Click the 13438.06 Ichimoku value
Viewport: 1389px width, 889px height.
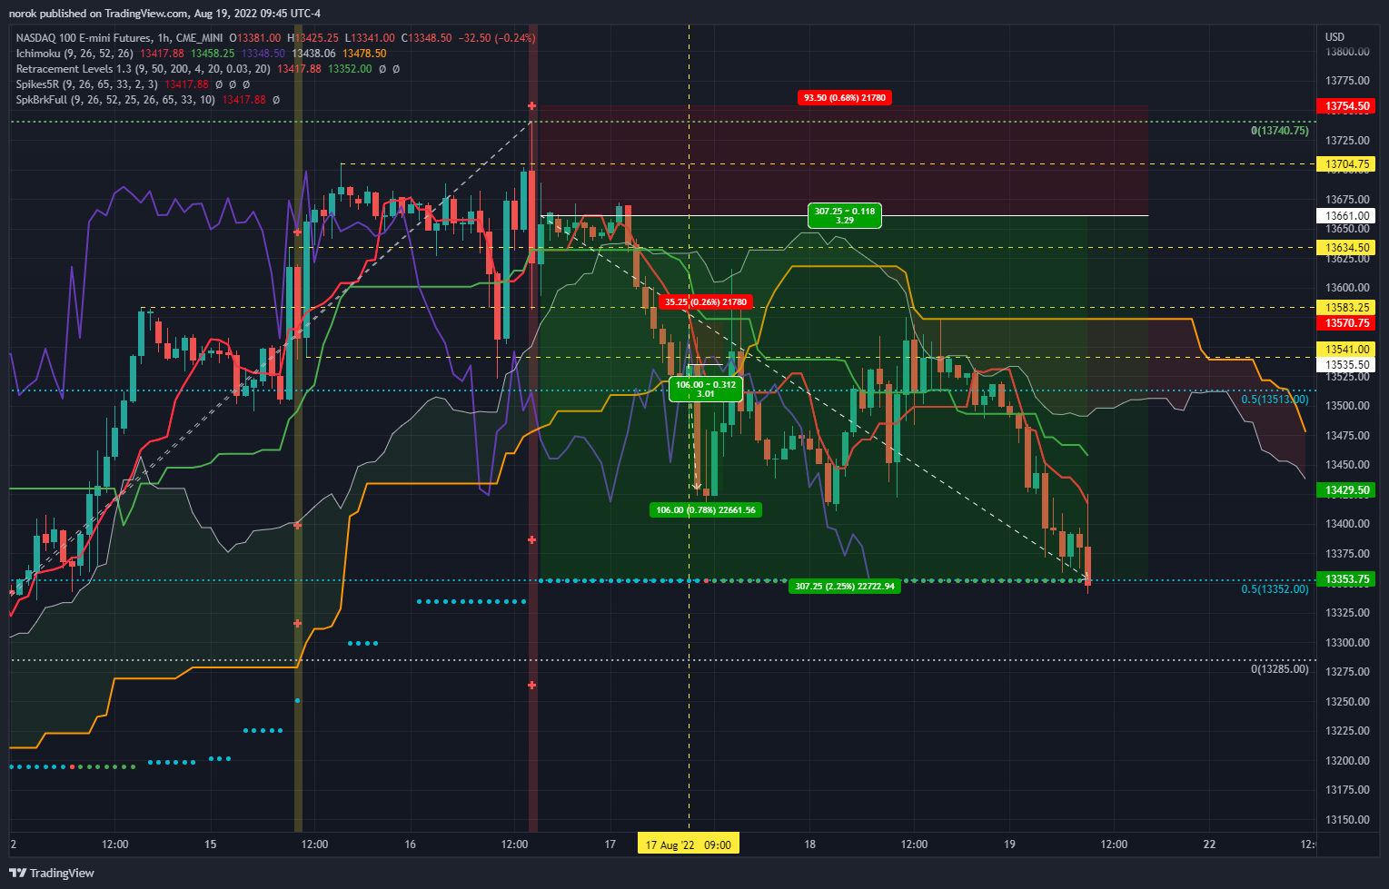click(313, 54)
